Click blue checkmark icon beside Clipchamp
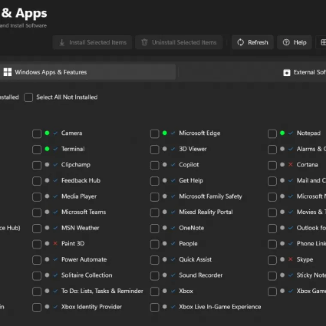This screenshot has height=326, width=326. pos(55,165)
